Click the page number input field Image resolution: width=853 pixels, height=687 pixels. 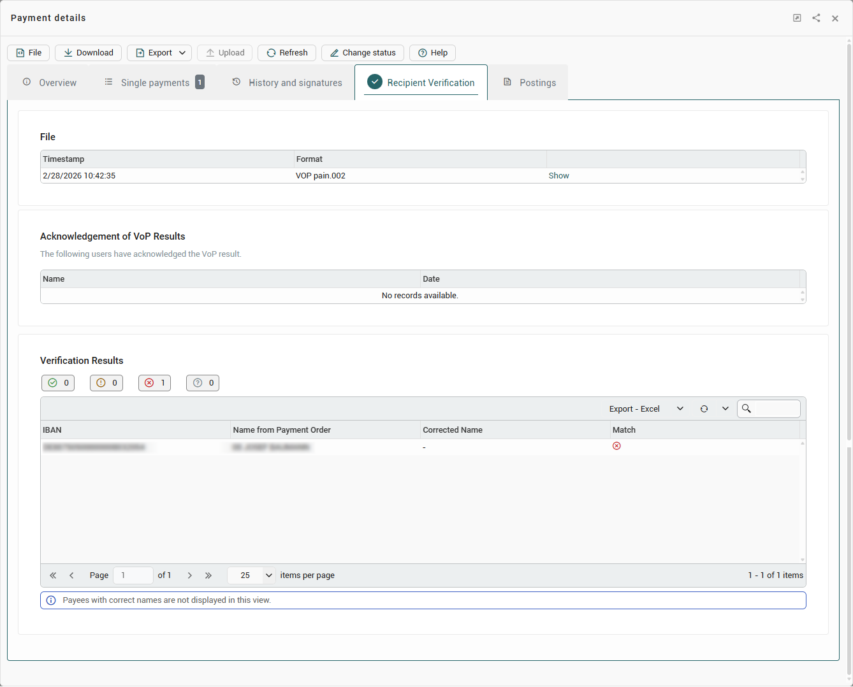point(133,575)
